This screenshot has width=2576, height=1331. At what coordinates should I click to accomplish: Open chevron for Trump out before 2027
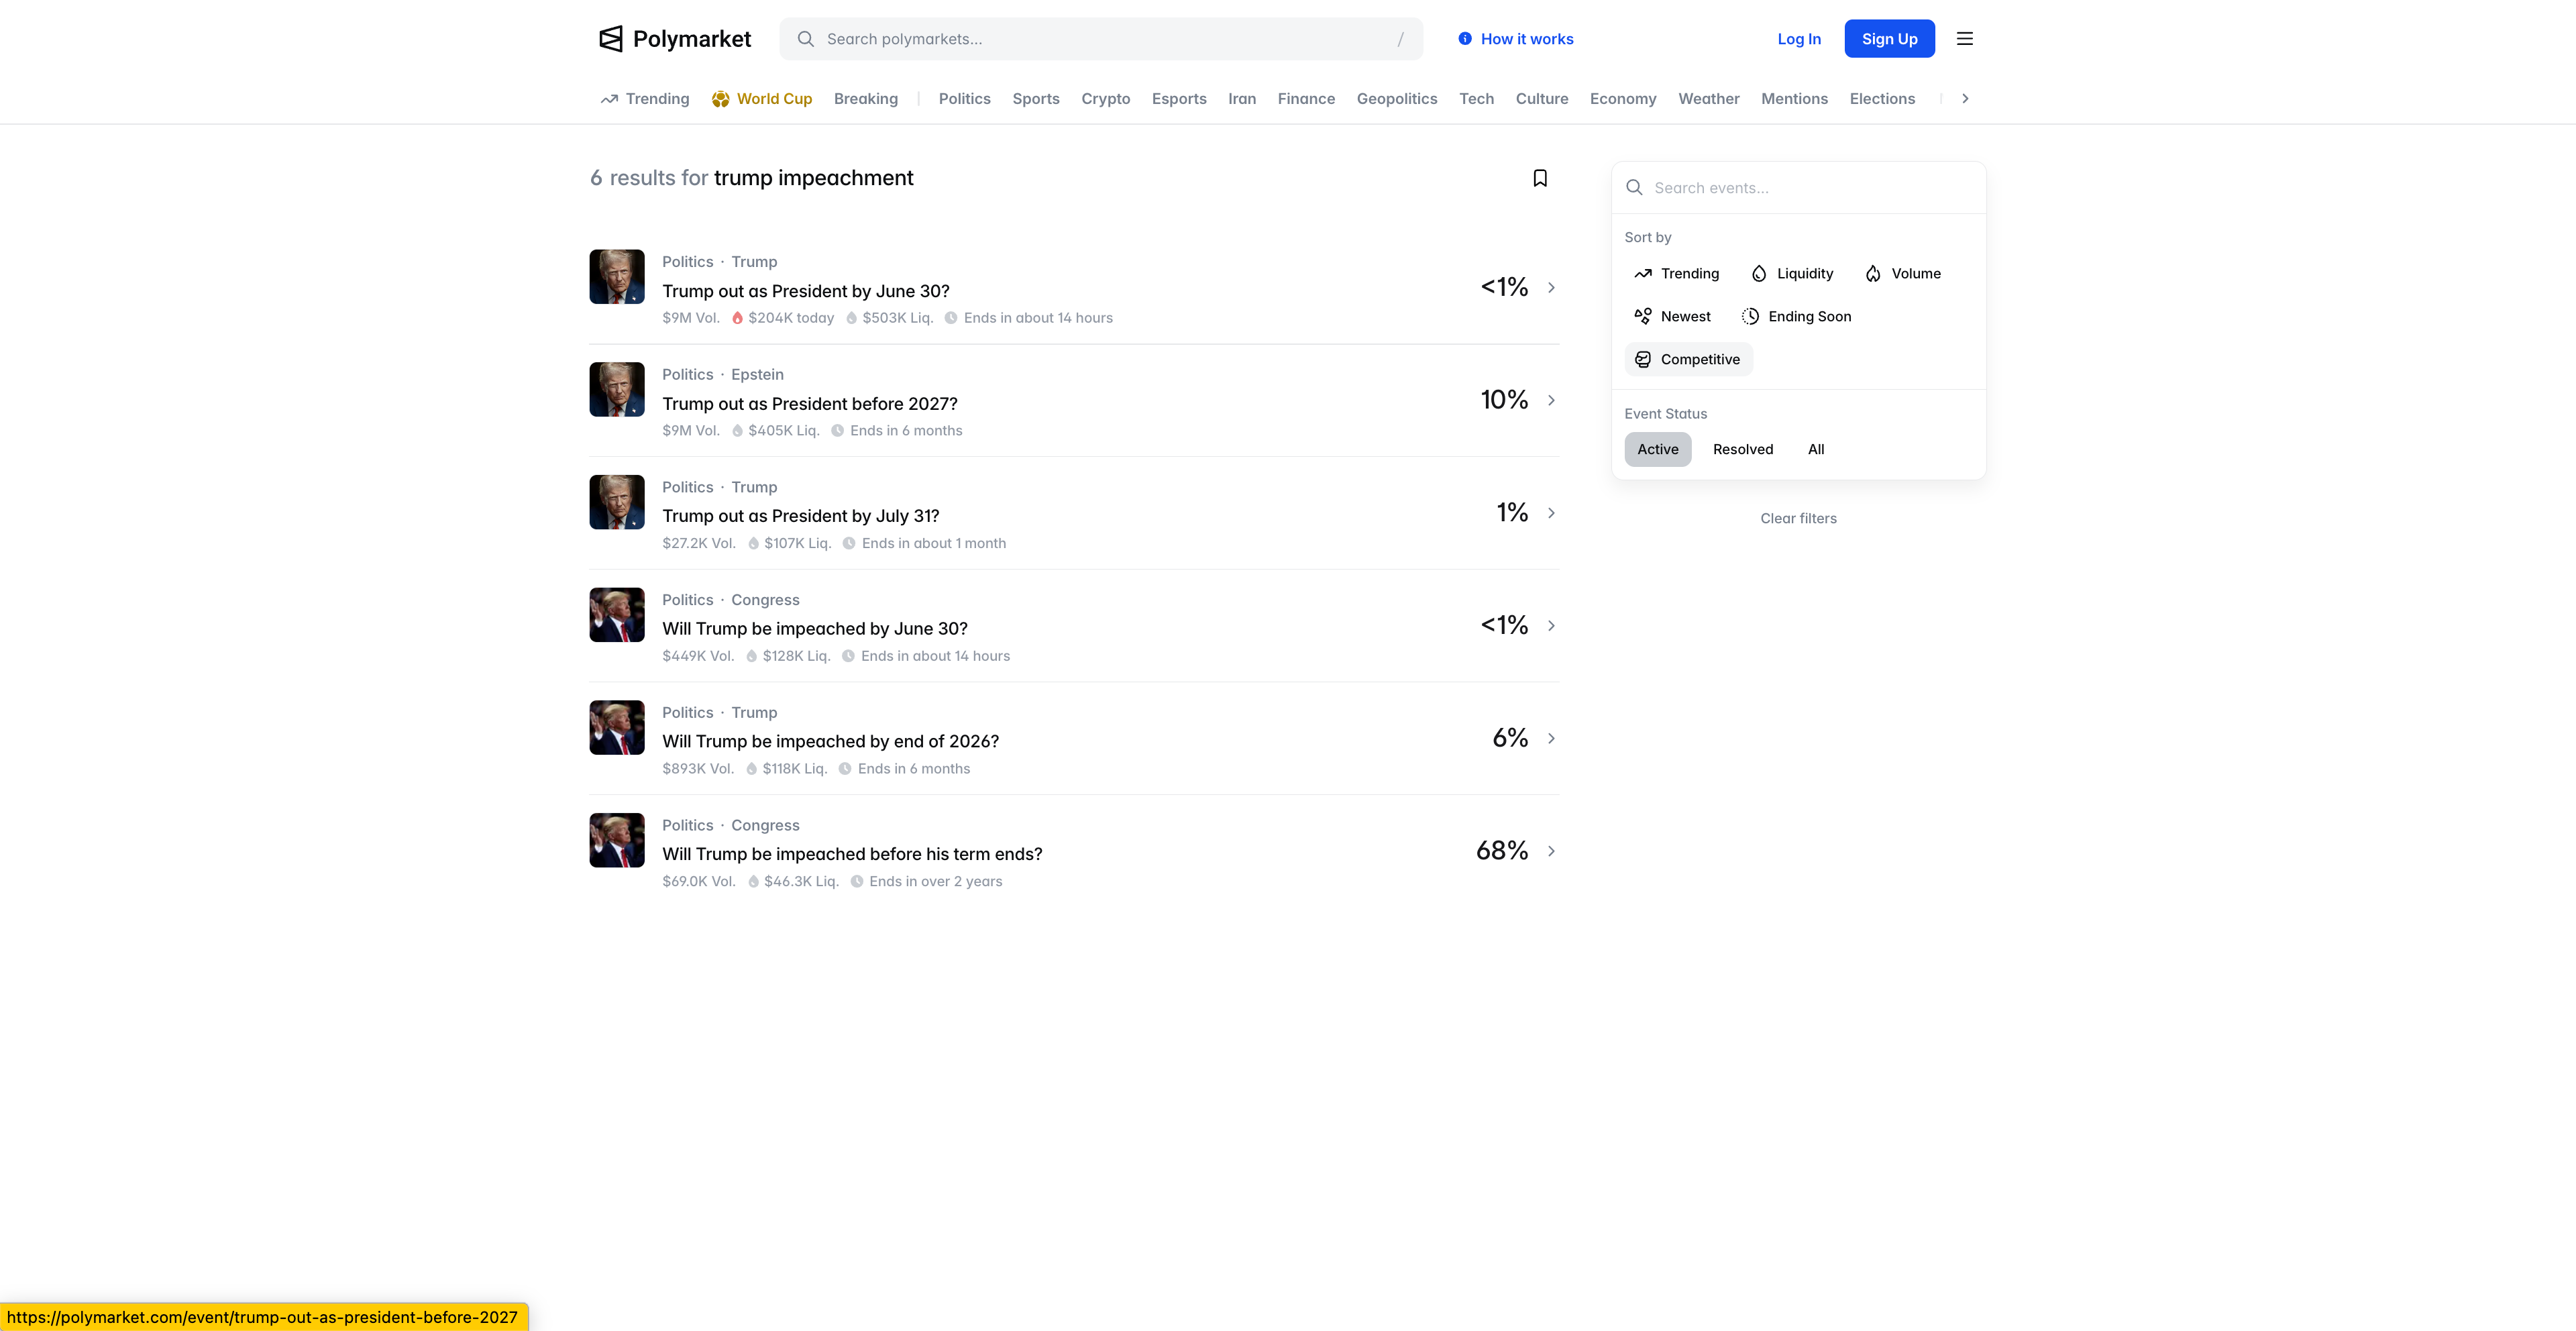point(1551,401)
